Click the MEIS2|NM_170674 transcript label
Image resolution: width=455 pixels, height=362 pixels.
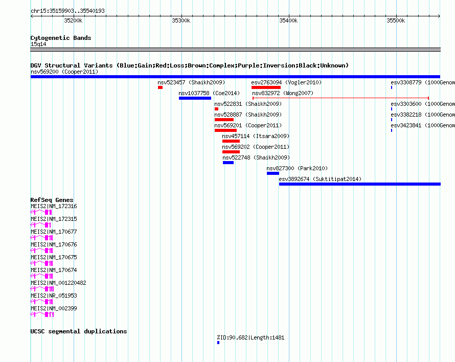coord(54,270)
